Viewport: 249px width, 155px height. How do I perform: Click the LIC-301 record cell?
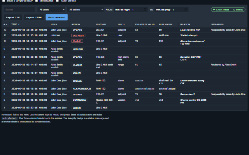[x=100, y=30]
